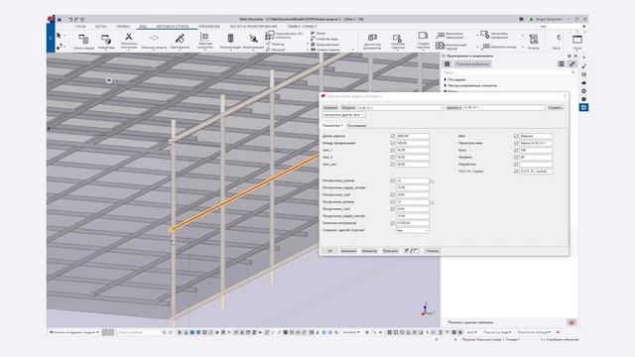Create a new view from ribbon
This screenshot has width=635, height=357.
tap(106, 40)
